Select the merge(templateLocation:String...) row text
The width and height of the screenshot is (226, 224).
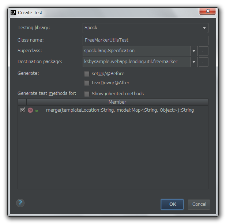click(120, 110)
